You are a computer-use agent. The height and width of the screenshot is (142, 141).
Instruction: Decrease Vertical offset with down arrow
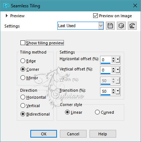pos(114,71)
